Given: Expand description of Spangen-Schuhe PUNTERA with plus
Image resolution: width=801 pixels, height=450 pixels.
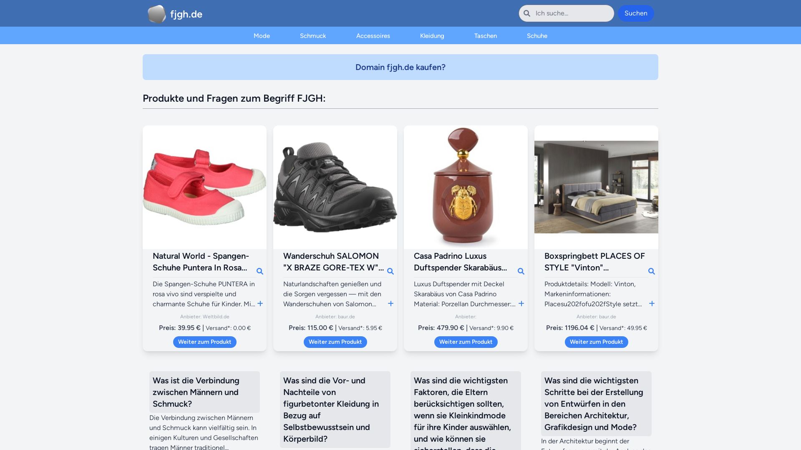Looking at the screenshot, I should click(260, 304).
